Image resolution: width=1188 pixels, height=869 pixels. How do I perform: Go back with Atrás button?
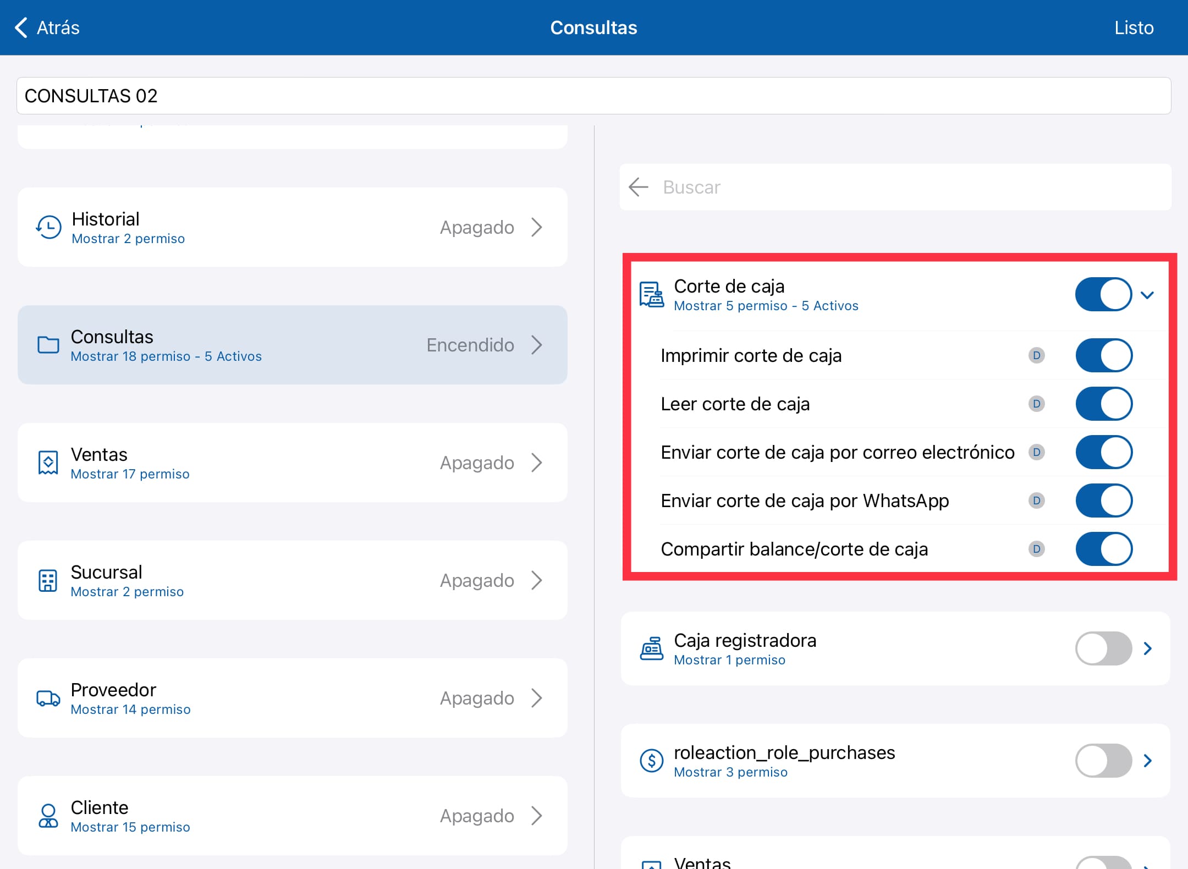(x=47, y=28)
